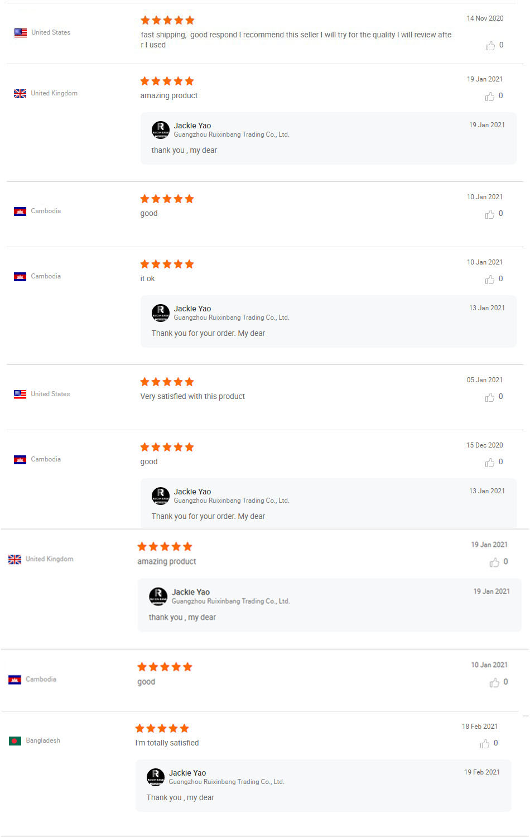Click the five stars above "I'm totally satisfied"
Screen dimensions: 530x837
pos(162,728)
